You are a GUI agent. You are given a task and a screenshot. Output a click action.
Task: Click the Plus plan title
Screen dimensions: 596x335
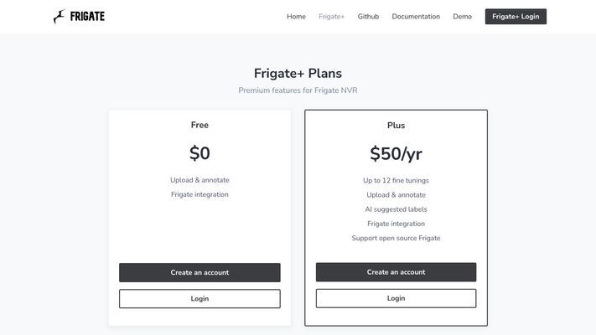(396, 126)
